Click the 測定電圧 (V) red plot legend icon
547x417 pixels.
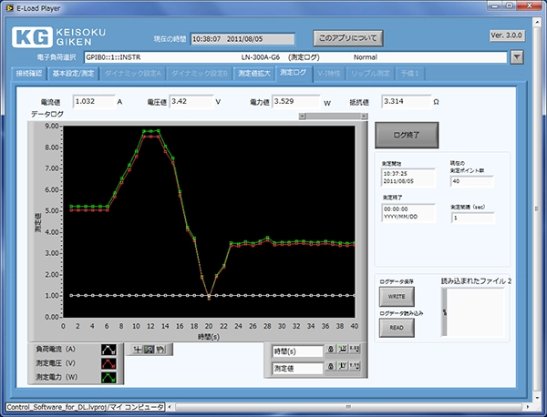pyautogui.click(x=108, y=362)
